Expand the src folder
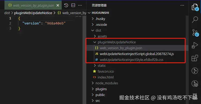The height and width of the screenshot is (104, 201). point(93,101)
